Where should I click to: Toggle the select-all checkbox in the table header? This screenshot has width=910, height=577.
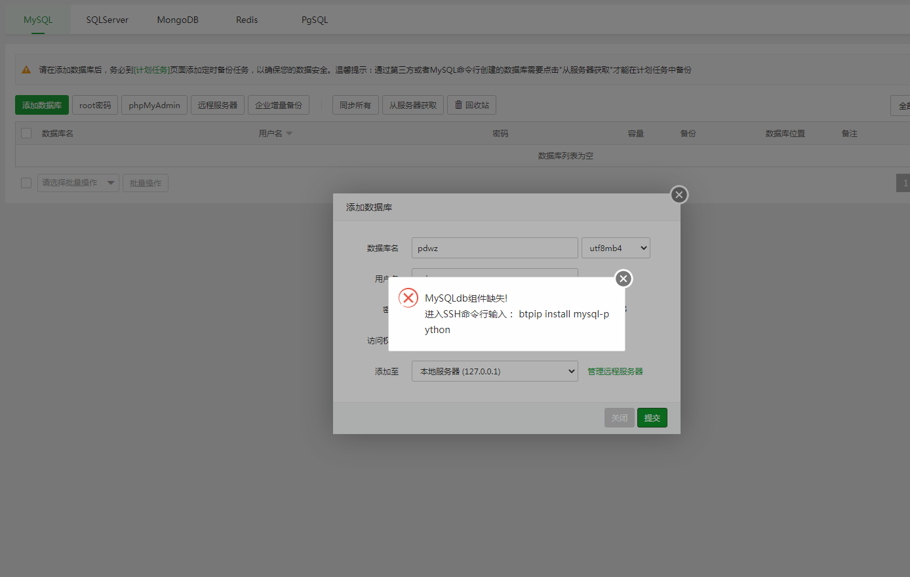tap(26, 133)
